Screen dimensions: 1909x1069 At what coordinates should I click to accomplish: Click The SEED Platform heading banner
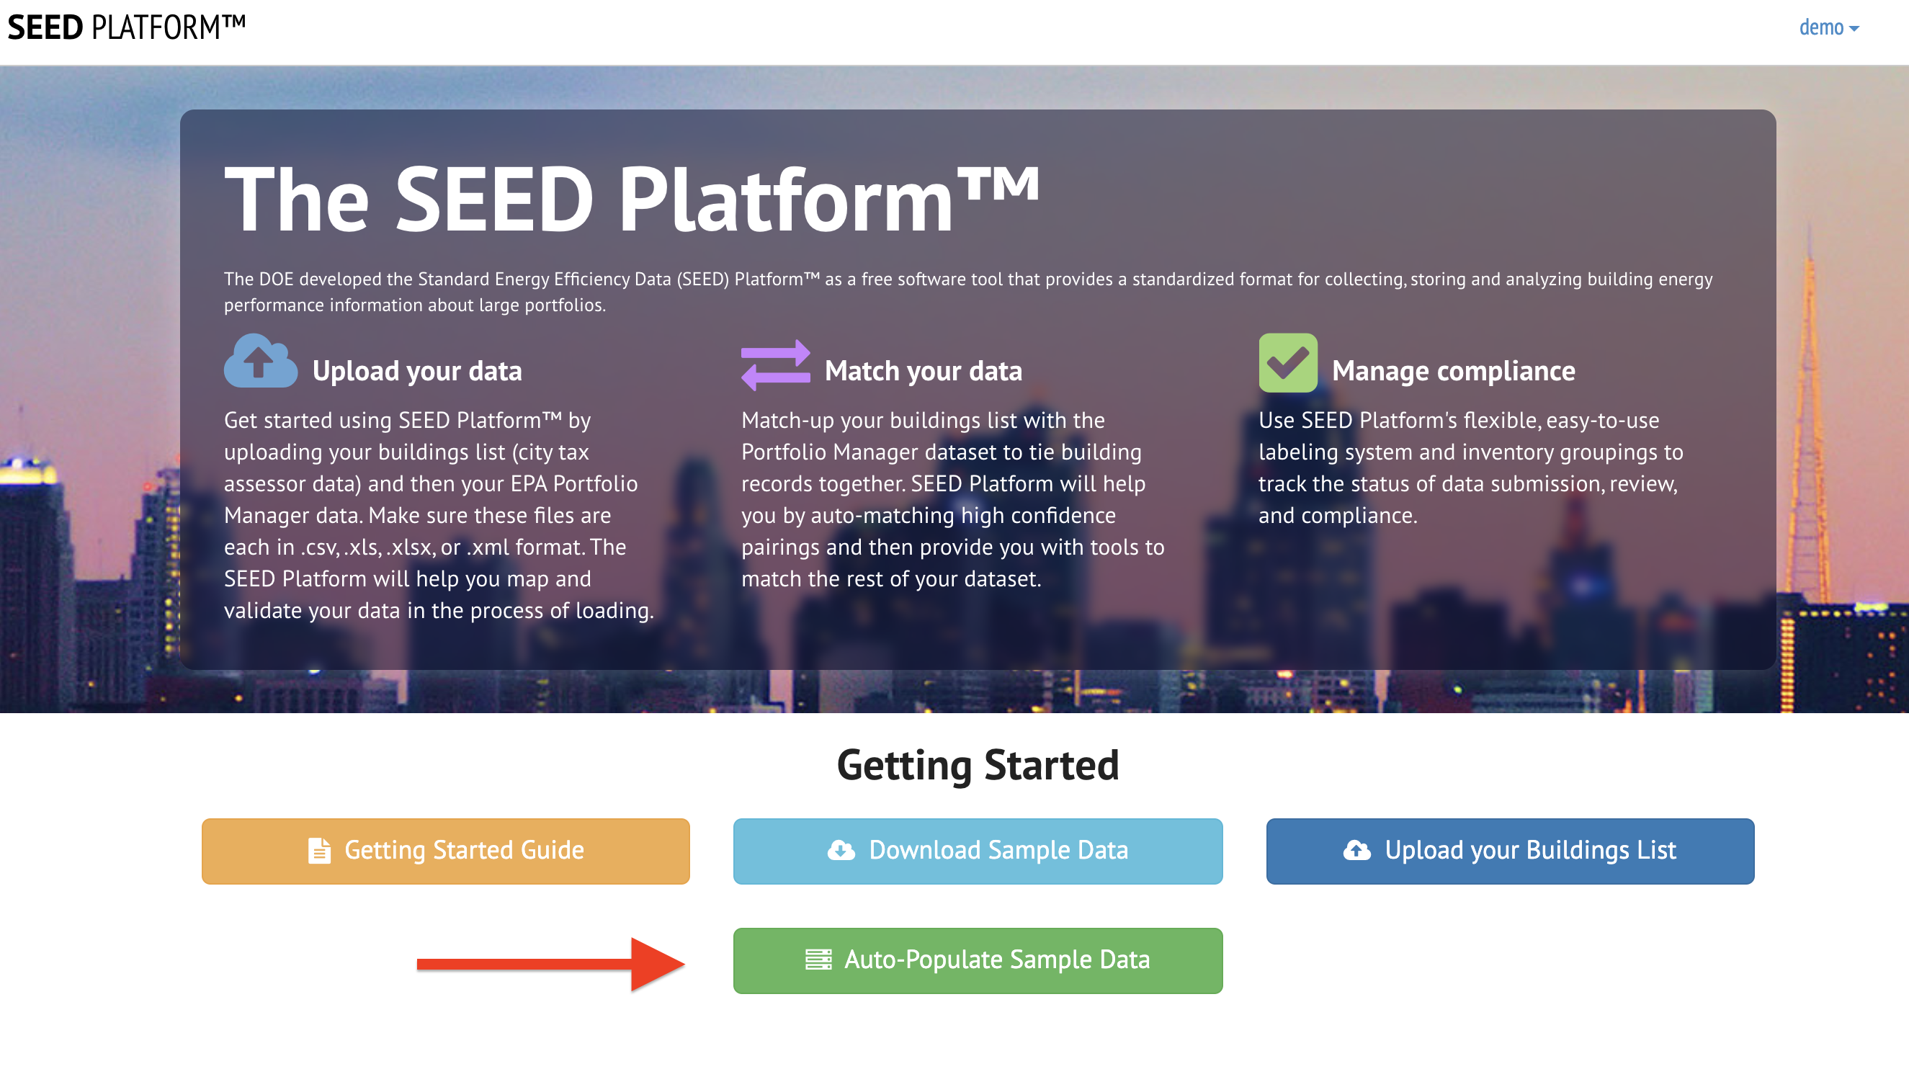635,200
